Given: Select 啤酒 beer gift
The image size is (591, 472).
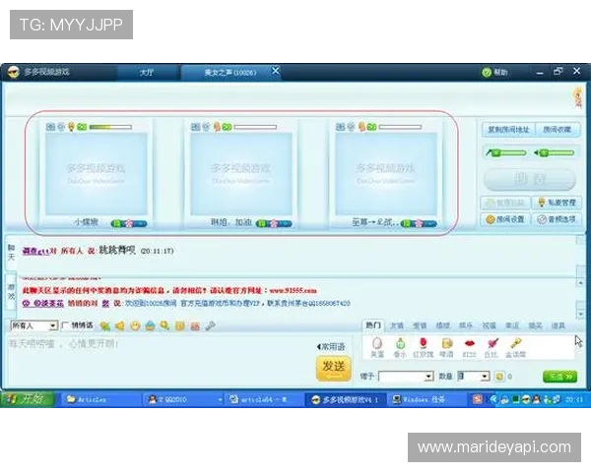Looking at the screenshot, I should [446, 347].
